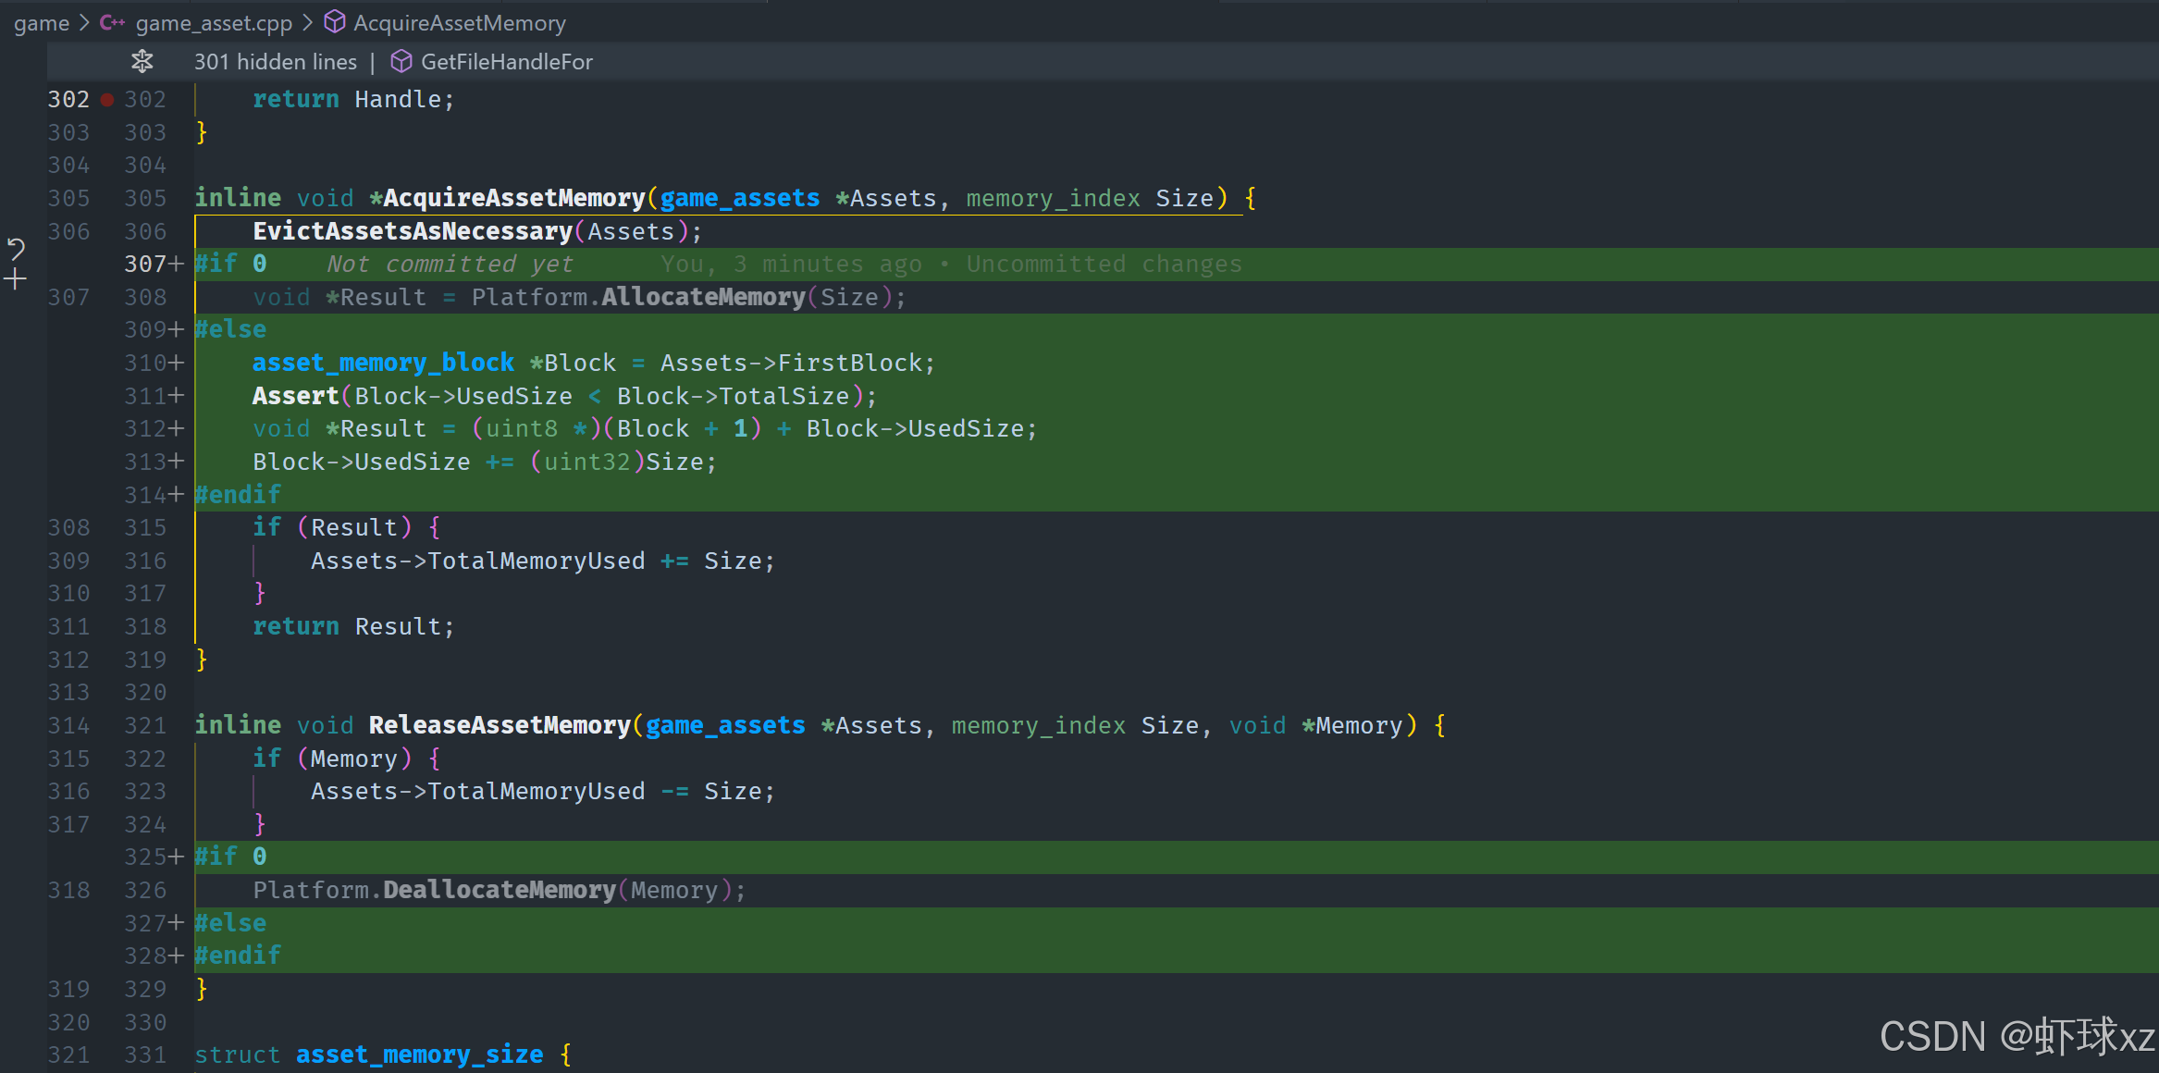Toggle the breakpoint on line 302
The width and height of the screenshot is (2159, 1073).
click(x=107, y=100)
